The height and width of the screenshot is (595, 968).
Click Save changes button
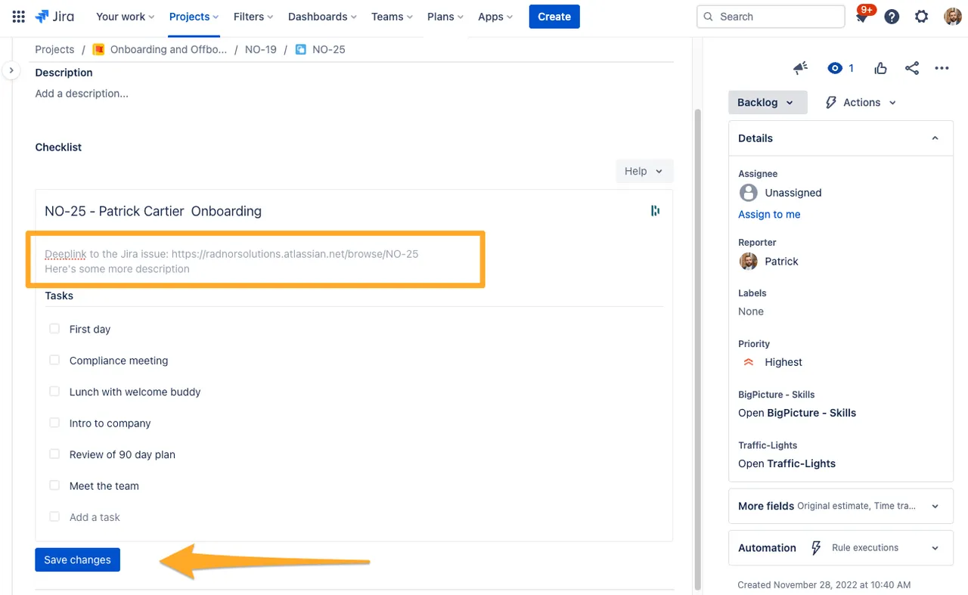tap(77, 559)
